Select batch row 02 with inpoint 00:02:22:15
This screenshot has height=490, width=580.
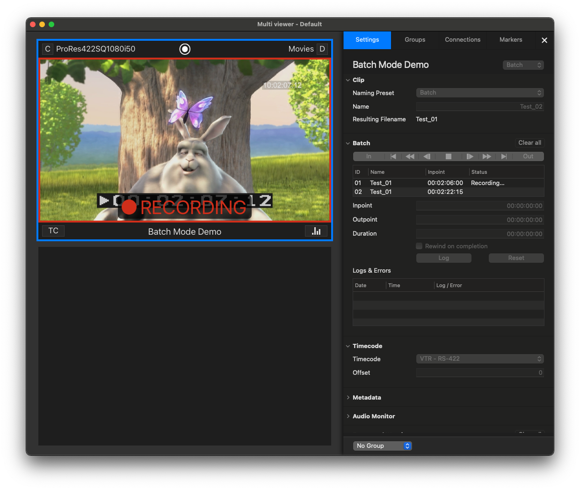(x=449, y=192)
